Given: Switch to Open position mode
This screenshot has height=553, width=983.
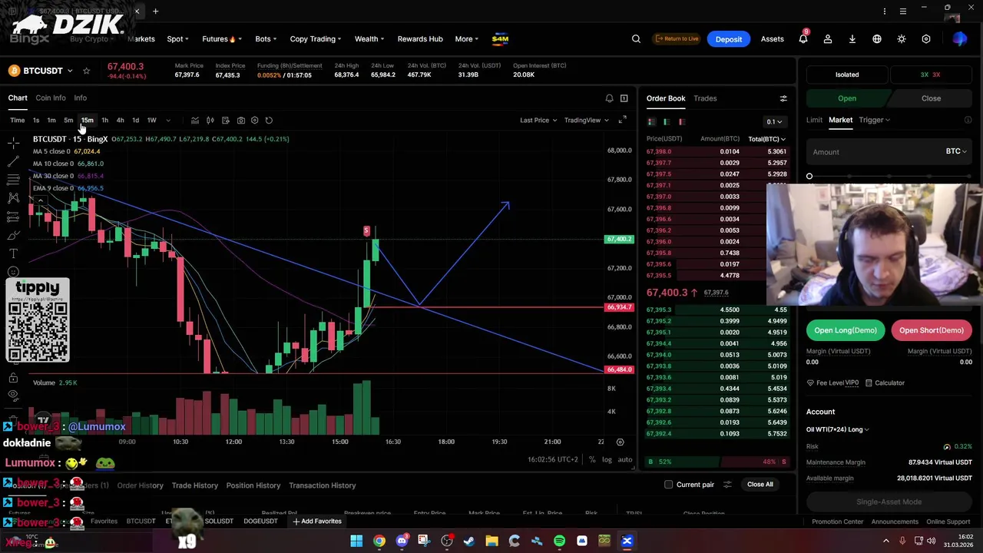Looking at the screenshot, I should pos(847,98).
